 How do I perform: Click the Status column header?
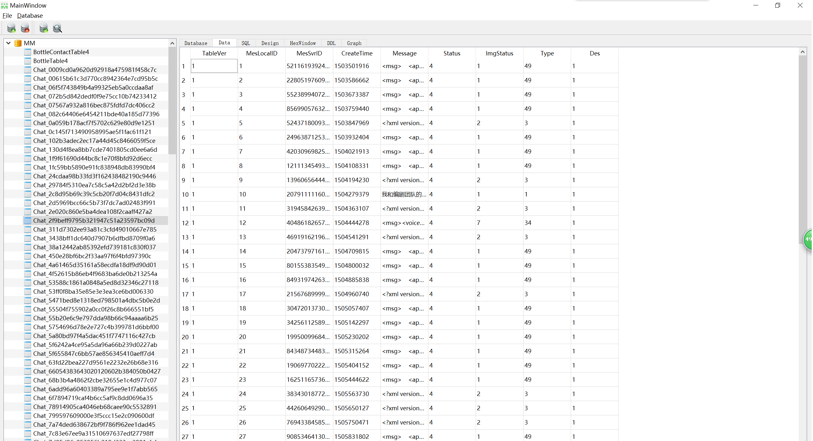pos(452,53)
